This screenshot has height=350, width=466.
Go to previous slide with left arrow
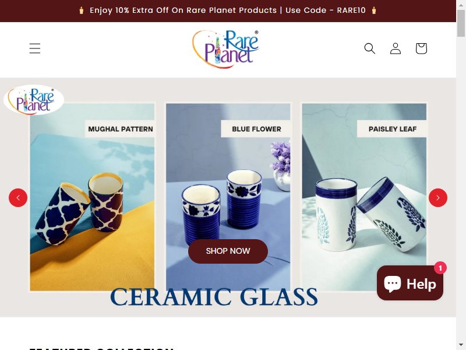pyautogui.click(x=18, y=198)
